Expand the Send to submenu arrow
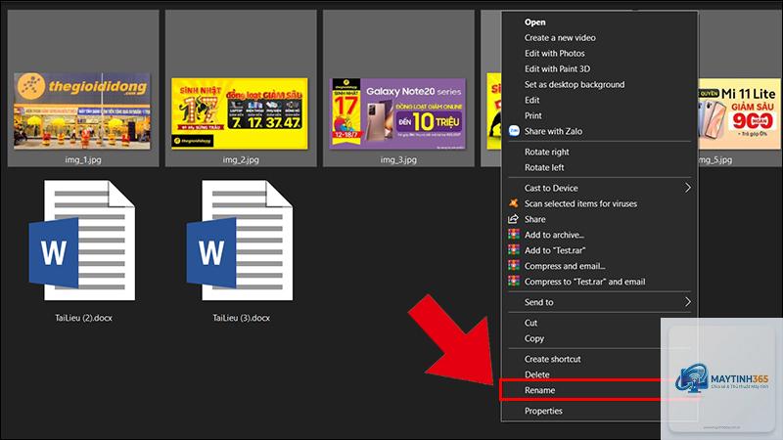This screenshot has width=783, height=440. 688,302
